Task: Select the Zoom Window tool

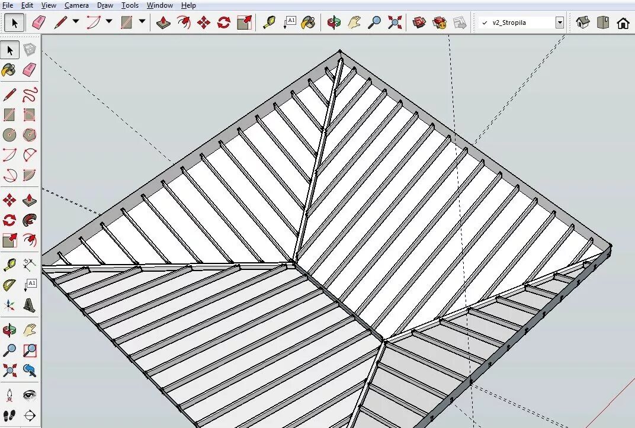Action: [29, 350]
